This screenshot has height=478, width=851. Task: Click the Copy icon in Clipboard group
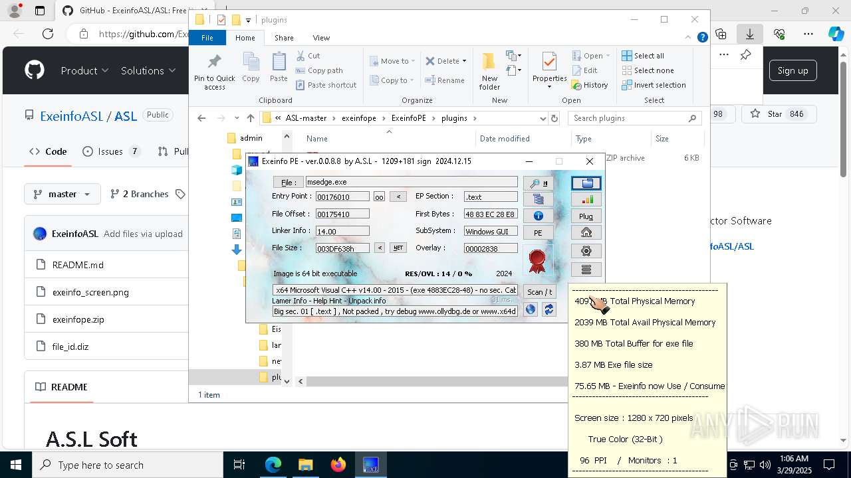[x=251, y=68]
